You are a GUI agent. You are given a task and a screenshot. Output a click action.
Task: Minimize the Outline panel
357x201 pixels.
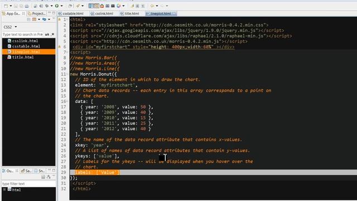[x=50, y=170]
